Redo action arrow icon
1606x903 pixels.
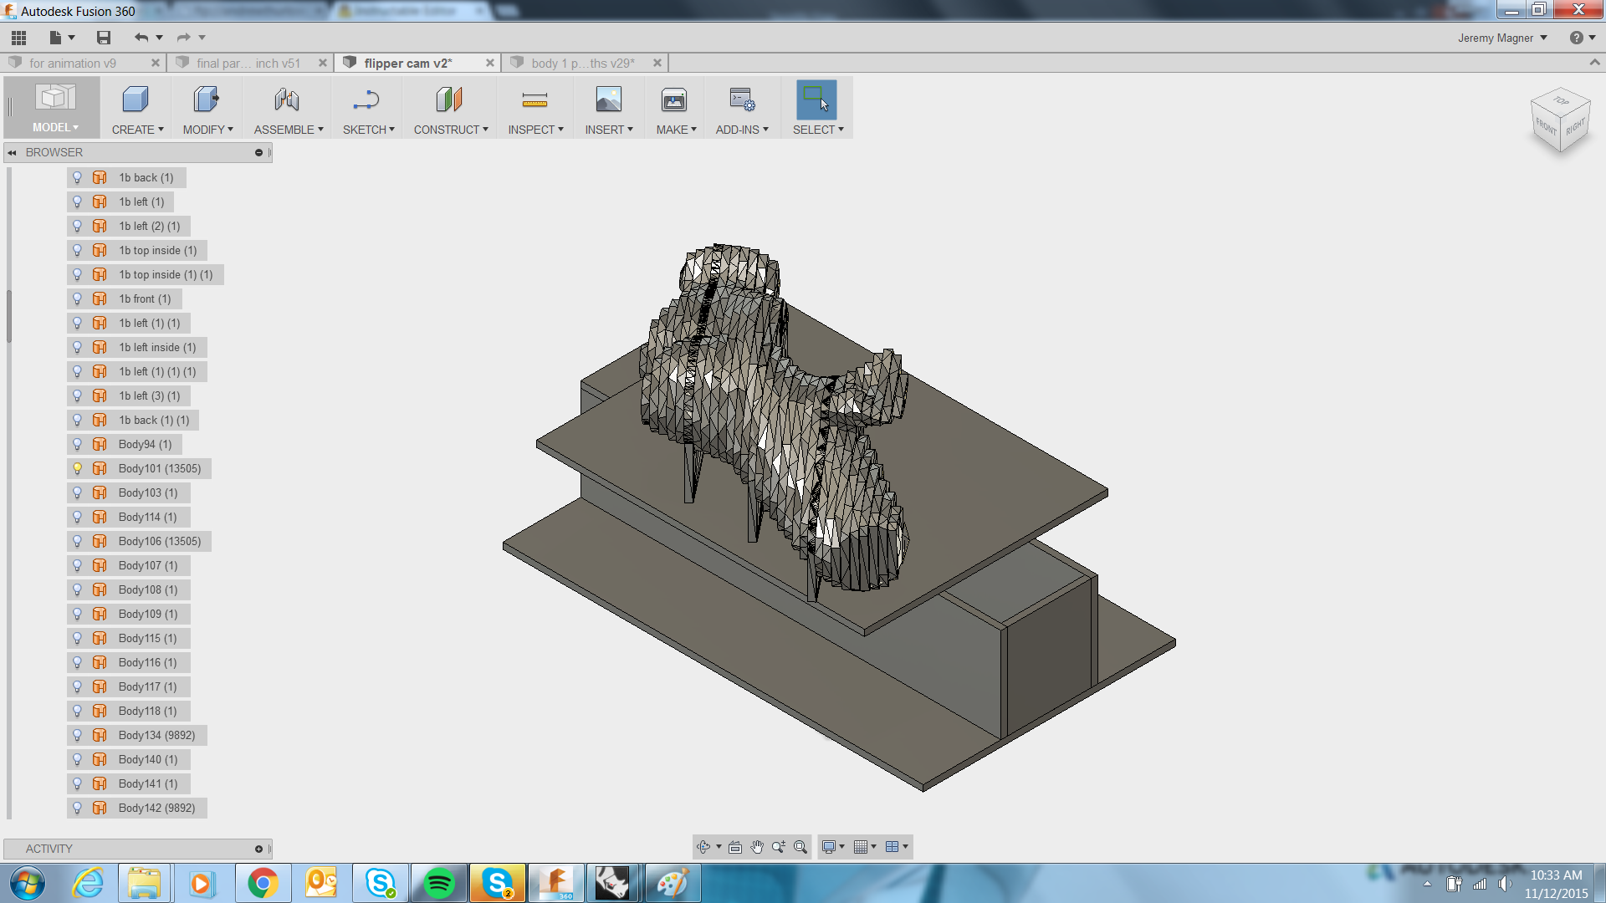pos(183,38)
